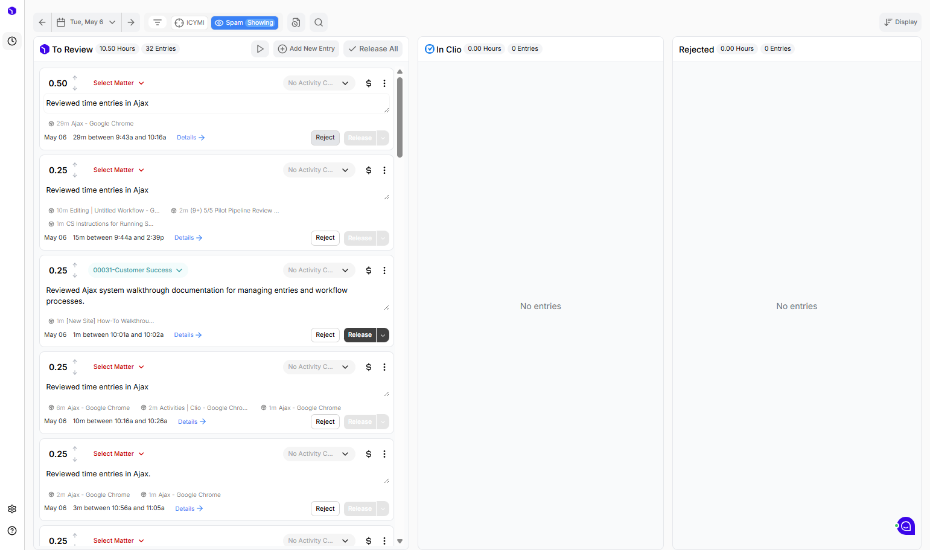Image resolution: width=930 pixels, height=550 pixels.
Task: Click Release All button
Action: coord(373,49)
